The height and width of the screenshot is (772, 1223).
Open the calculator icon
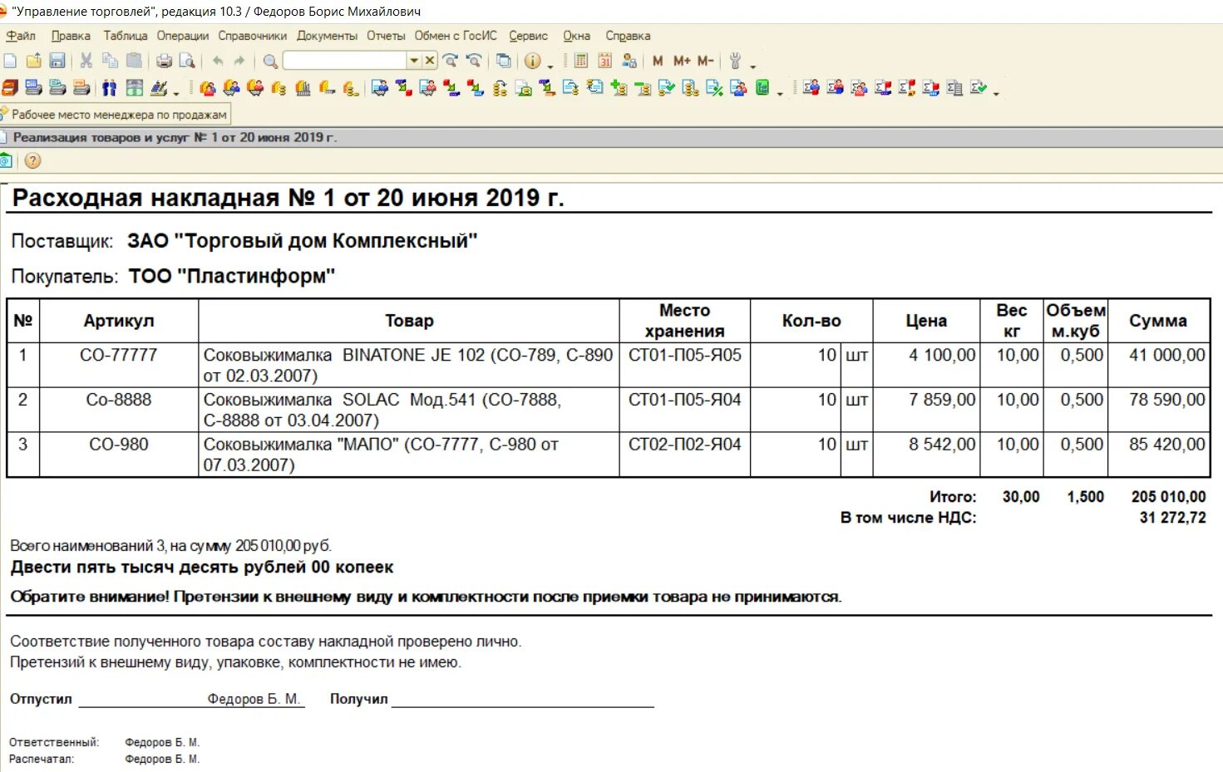point(580,61)
